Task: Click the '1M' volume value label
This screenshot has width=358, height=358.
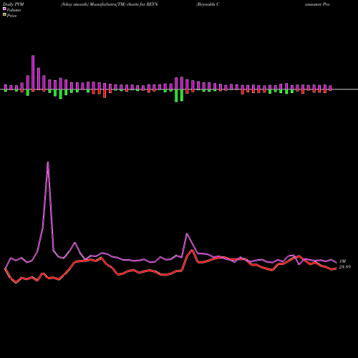Action: (342, 261)
